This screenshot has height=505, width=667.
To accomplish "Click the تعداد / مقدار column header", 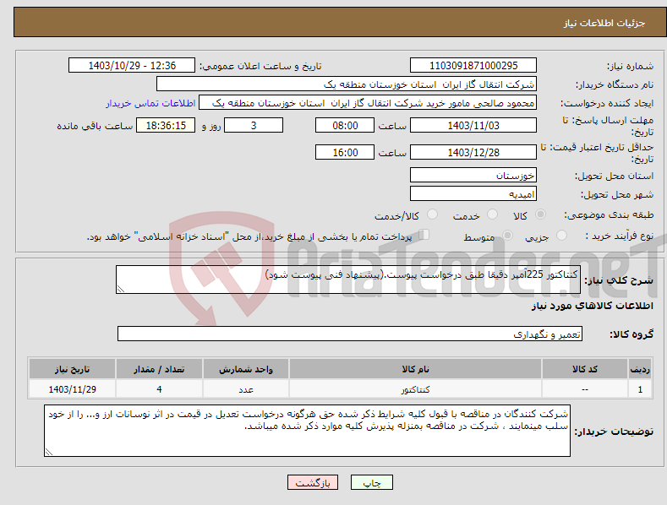I will pyautogui.click(x=159, y=369).
